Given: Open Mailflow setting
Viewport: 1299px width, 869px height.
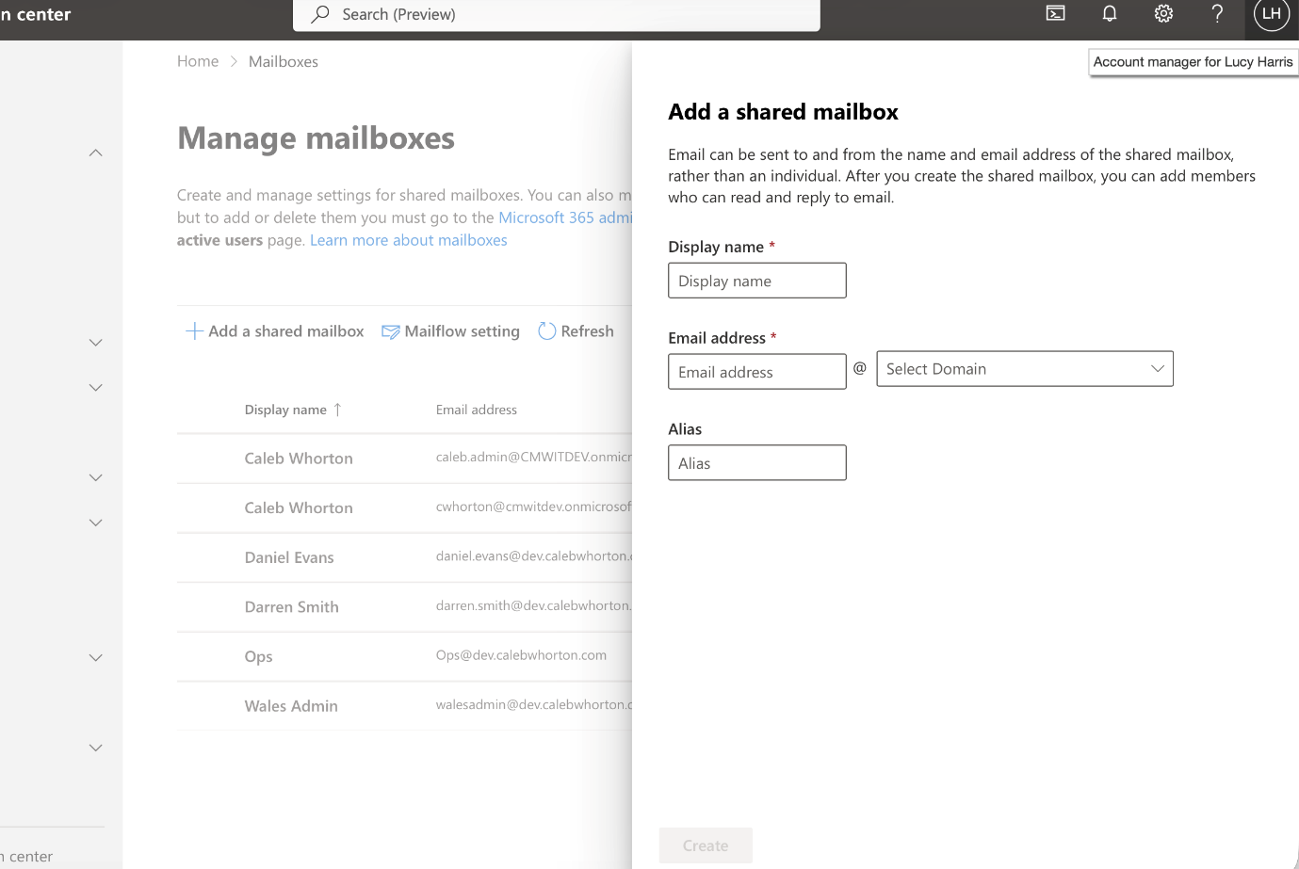Looking at the screenshot, I should point(450,331).
